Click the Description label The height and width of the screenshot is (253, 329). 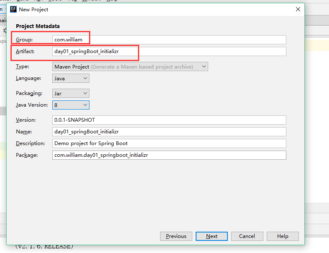(x=31, y=143)
